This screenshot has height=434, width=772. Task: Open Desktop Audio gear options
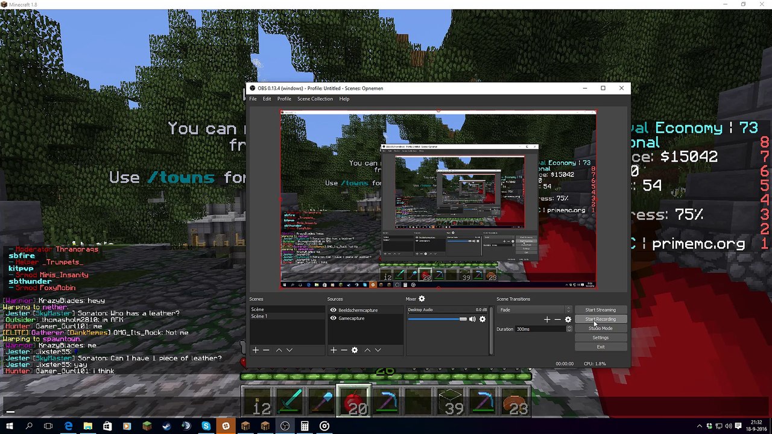point(482,319)
